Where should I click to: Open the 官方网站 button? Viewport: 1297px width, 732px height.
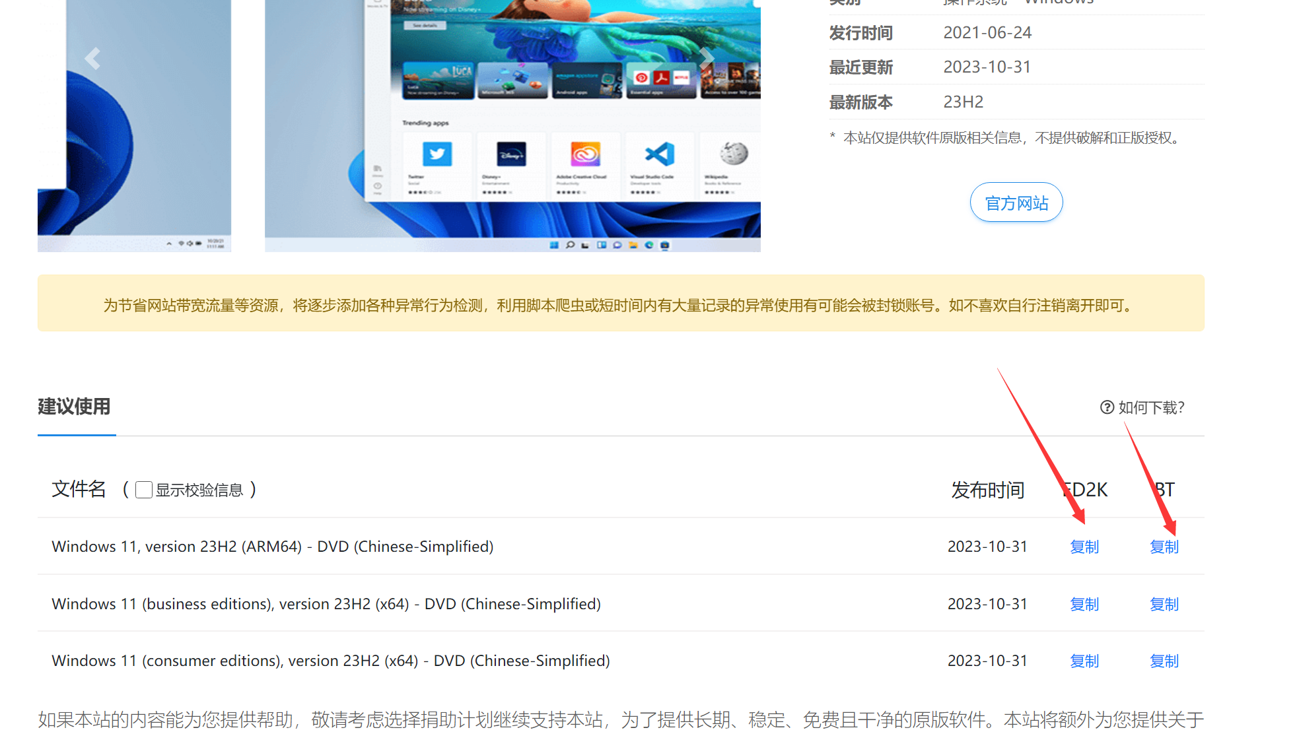click(1016, 203)
